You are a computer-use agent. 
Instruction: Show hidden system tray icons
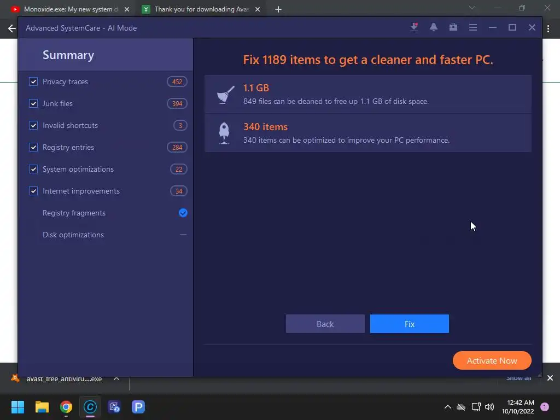447,407
